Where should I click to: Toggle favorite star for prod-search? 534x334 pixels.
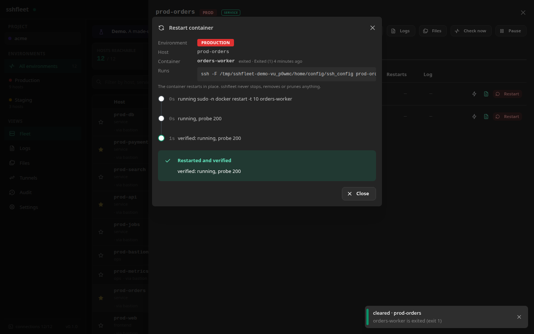[x=101, y=177]
